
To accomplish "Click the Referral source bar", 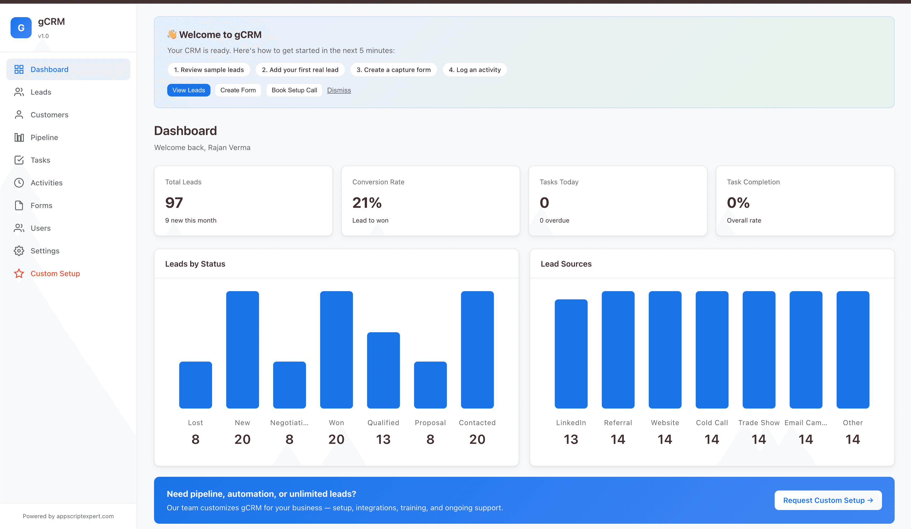I will [x=618, y=350].
